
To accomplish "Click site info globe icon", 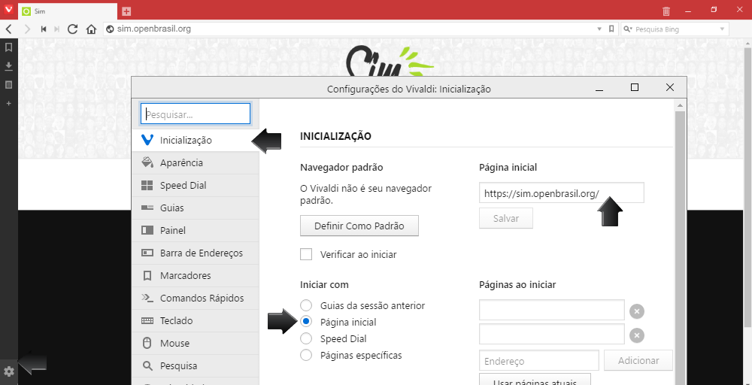I will [x=110, y=29].
